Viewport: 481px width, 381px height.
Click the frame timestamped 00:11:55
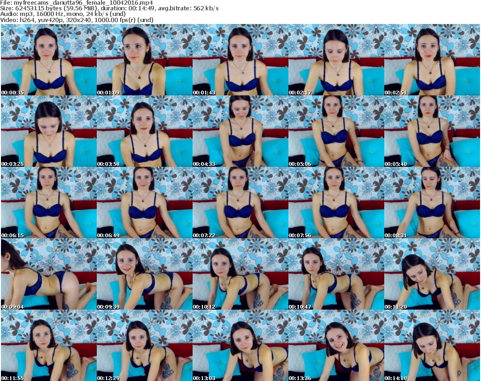click(x=48, y=345)
